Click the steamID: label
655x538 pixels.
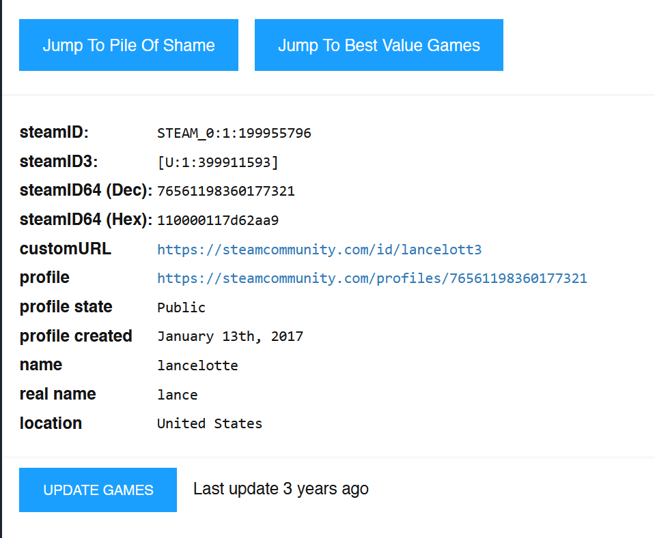(x=54, y=132)
